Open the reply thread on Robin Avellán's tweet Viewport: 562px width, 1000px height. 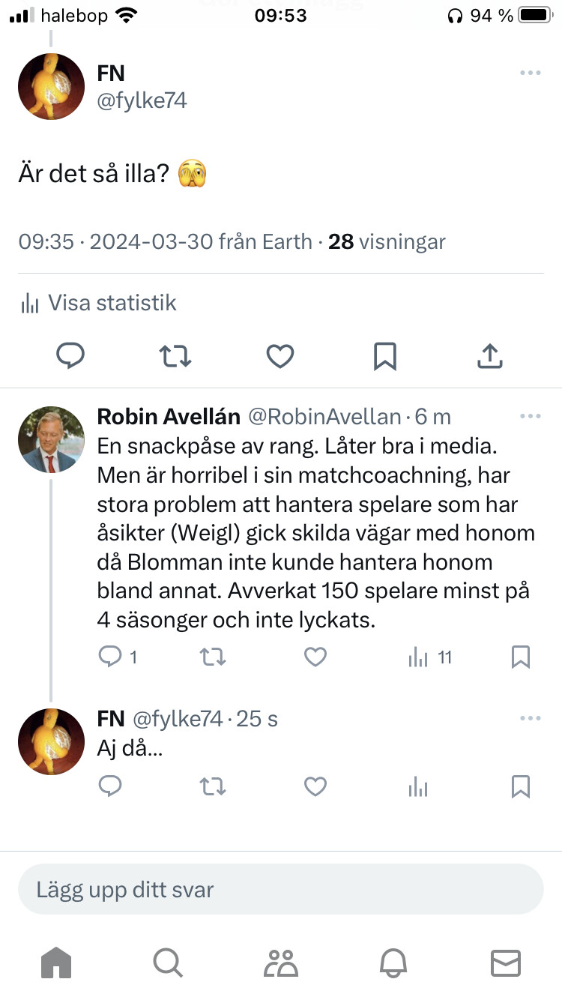[110, 657]
